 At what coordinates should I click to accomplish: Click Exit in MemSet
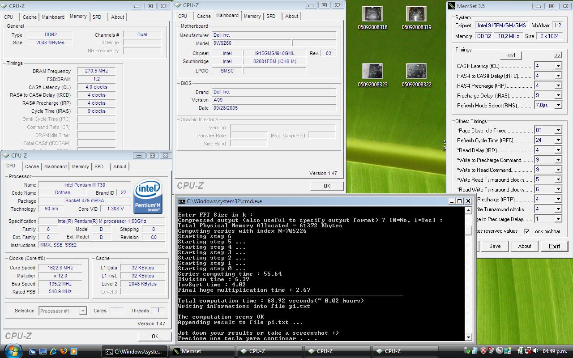tap(554, 246)
